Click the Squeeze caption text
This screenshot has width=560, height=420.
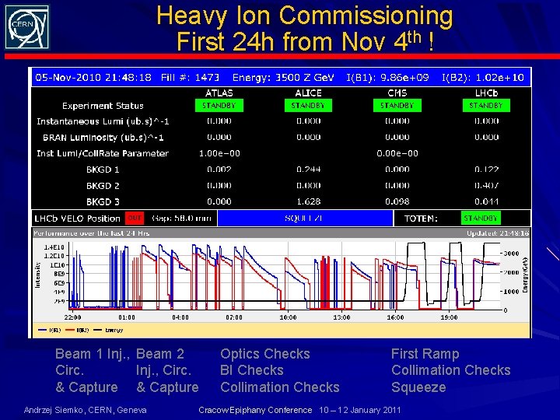coord(418,387)
